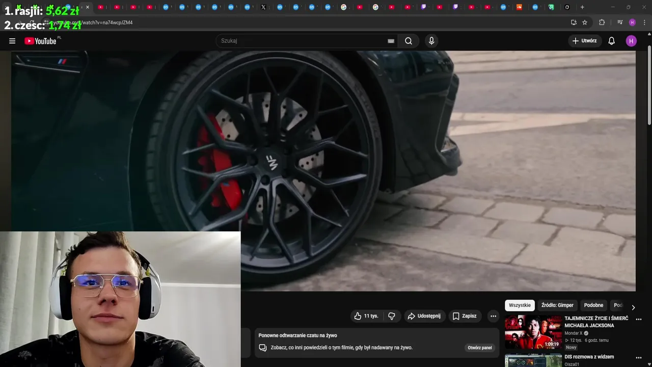The image size is (652, 367).
Task: Open title TAJEMNICZE ŻYCIE I ŚMIERĆ MICHAELA JACKSONA
Action: click(x=596, y=322)
